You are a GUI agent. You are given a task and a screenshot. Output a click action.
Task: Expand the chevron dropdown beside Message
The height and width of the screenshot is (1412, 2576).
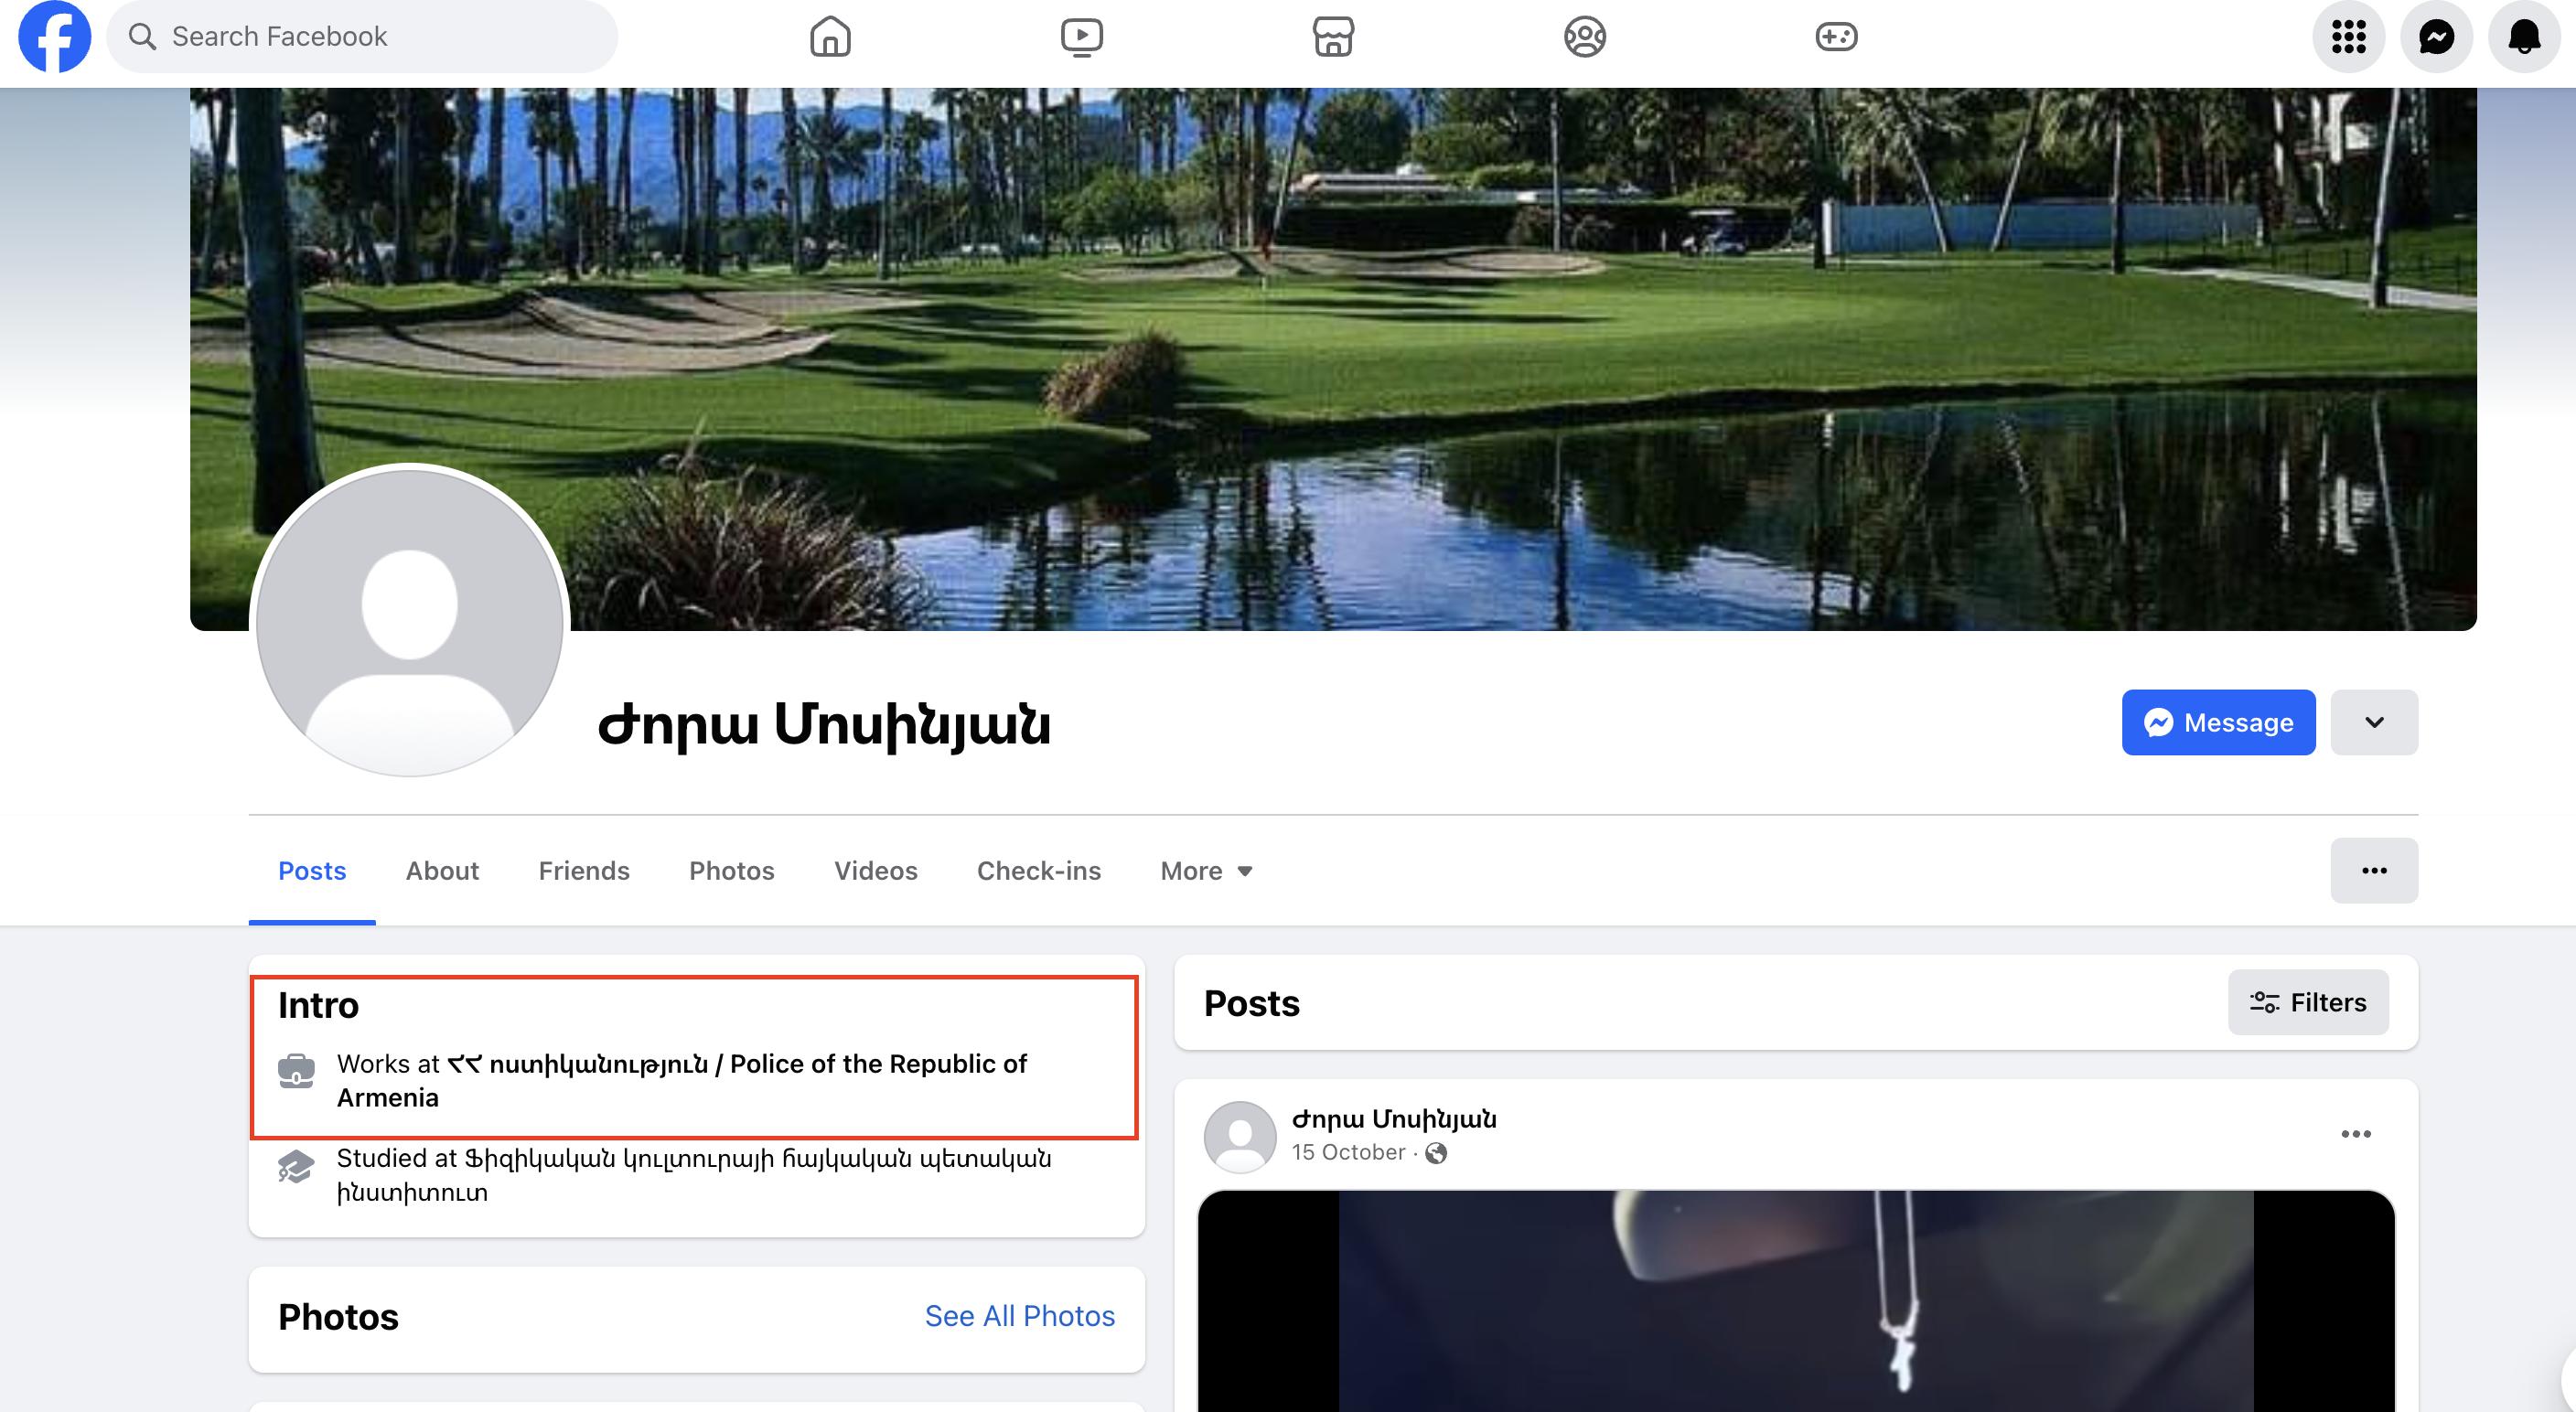click(x=2374, y=722)
